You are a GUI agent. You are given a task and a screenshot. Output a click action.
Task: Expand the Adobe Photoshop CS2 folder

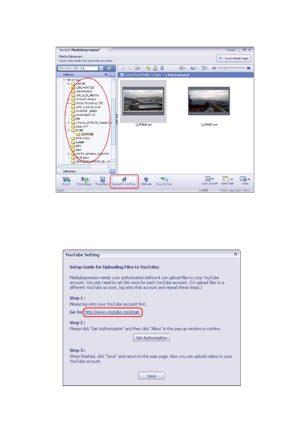coord(68,103)
